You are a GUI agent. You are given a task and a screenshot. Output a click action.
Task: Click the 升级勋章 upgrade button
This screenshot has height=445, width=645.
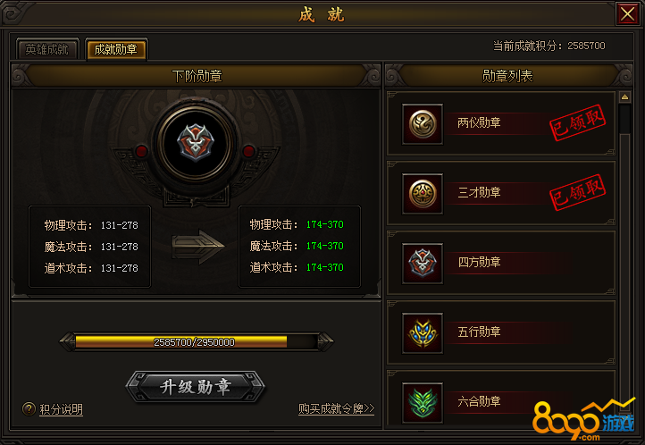point(196,387)
